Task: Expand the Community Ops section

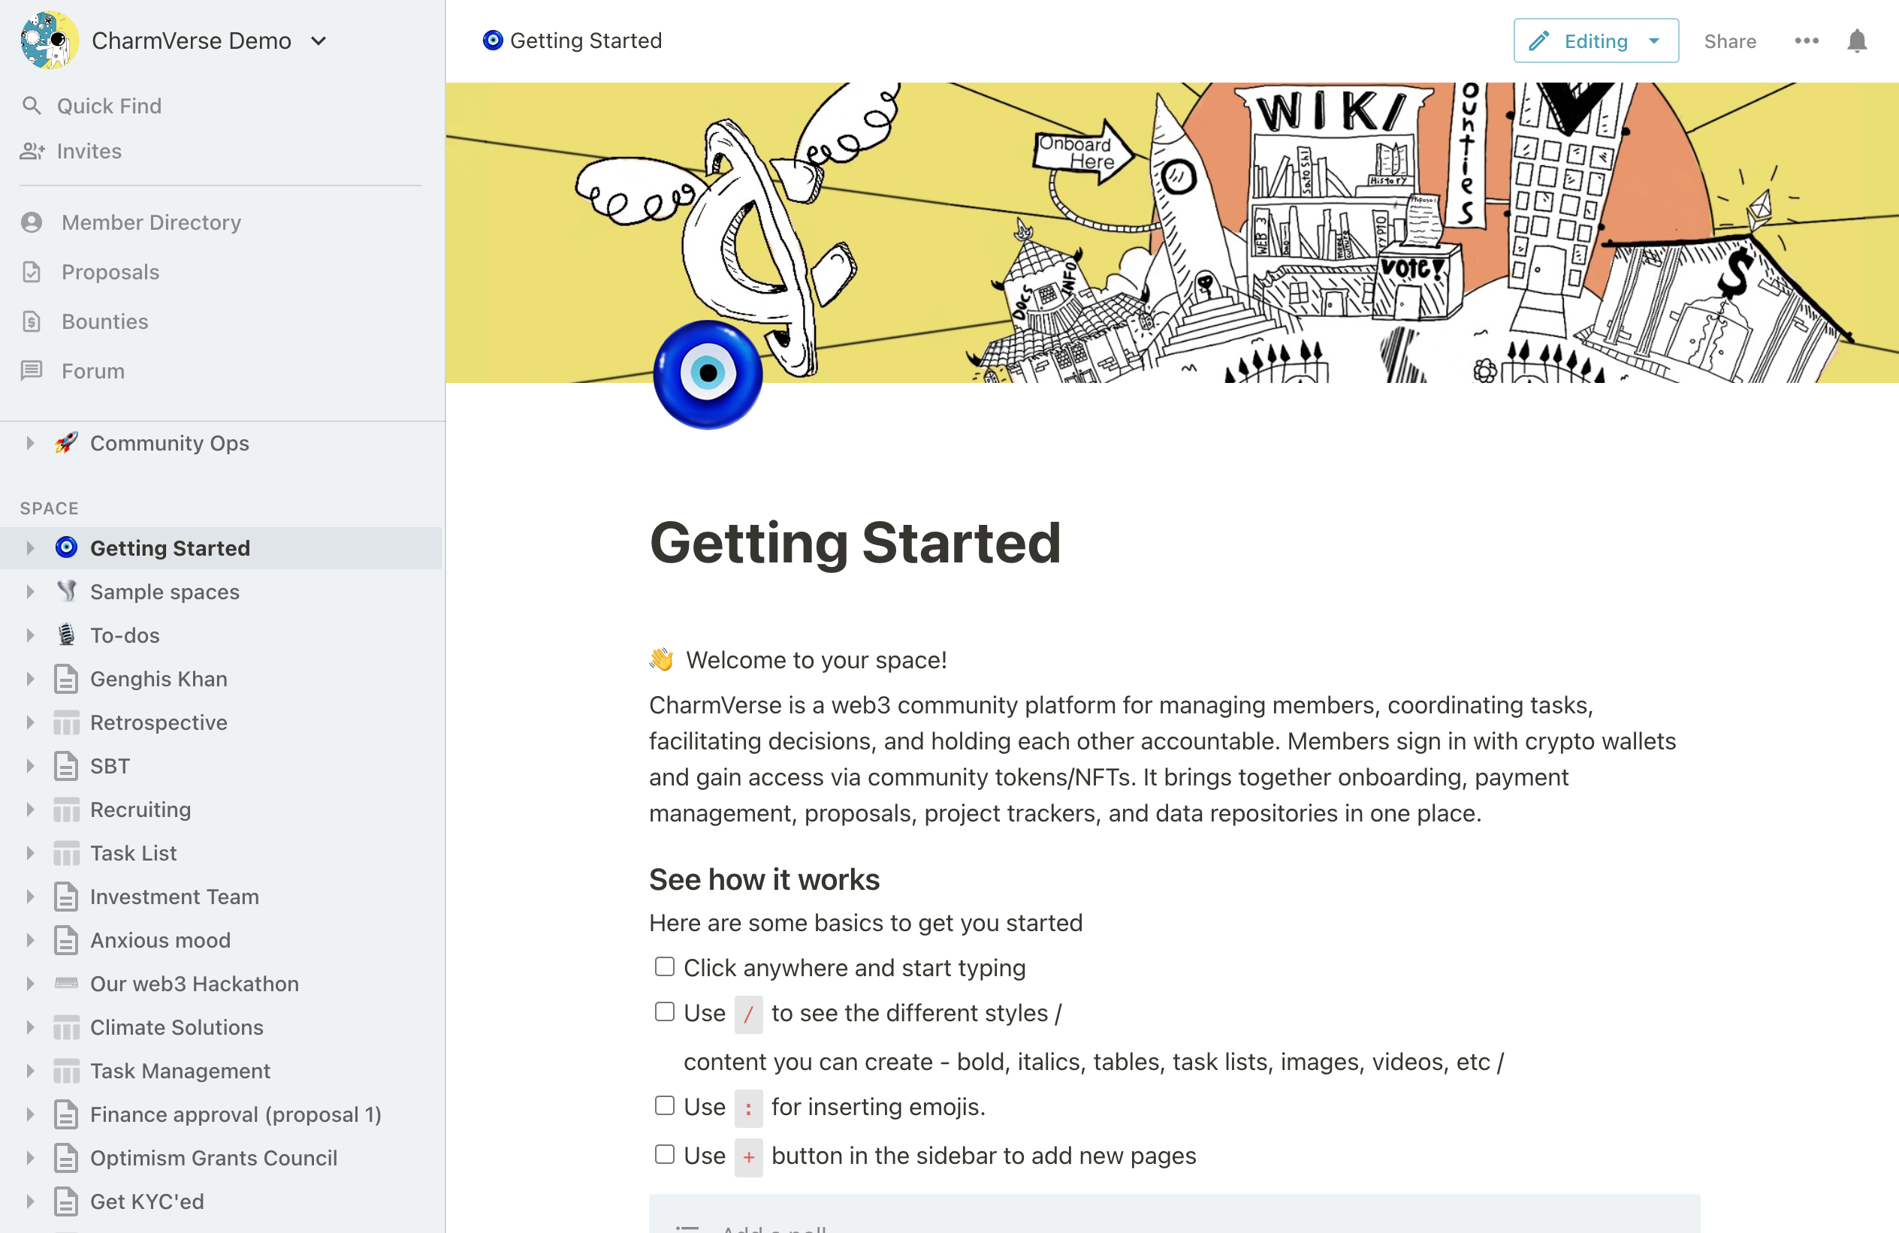Action: tap(30, 442)
